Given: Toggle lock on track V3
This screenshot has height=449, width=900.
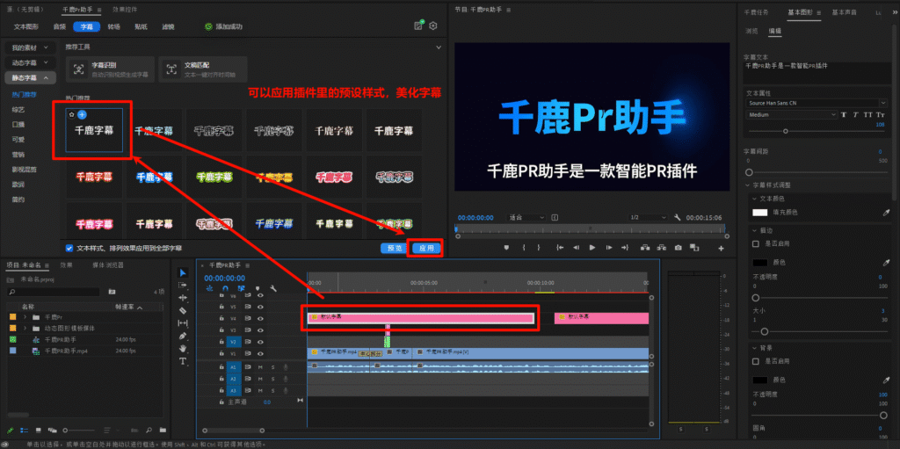Looking at the screenshot, I should point(221,330).
